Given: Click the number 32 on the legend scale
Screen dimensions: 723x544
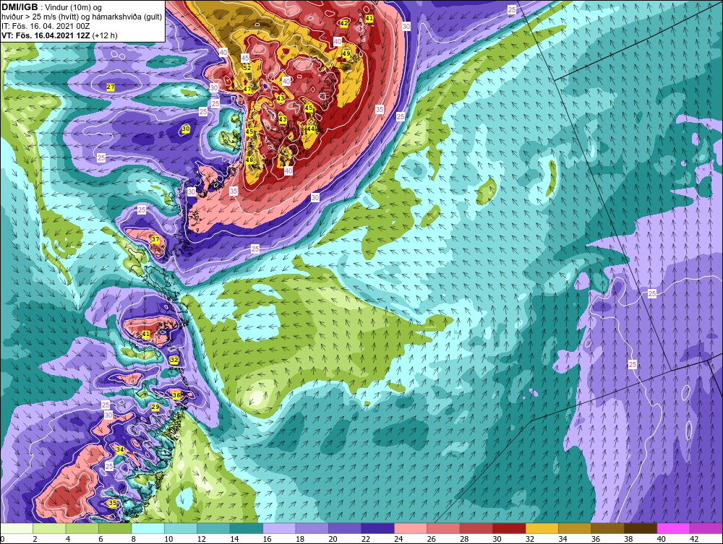Looking at the screenshot, I should click(530, 539).
